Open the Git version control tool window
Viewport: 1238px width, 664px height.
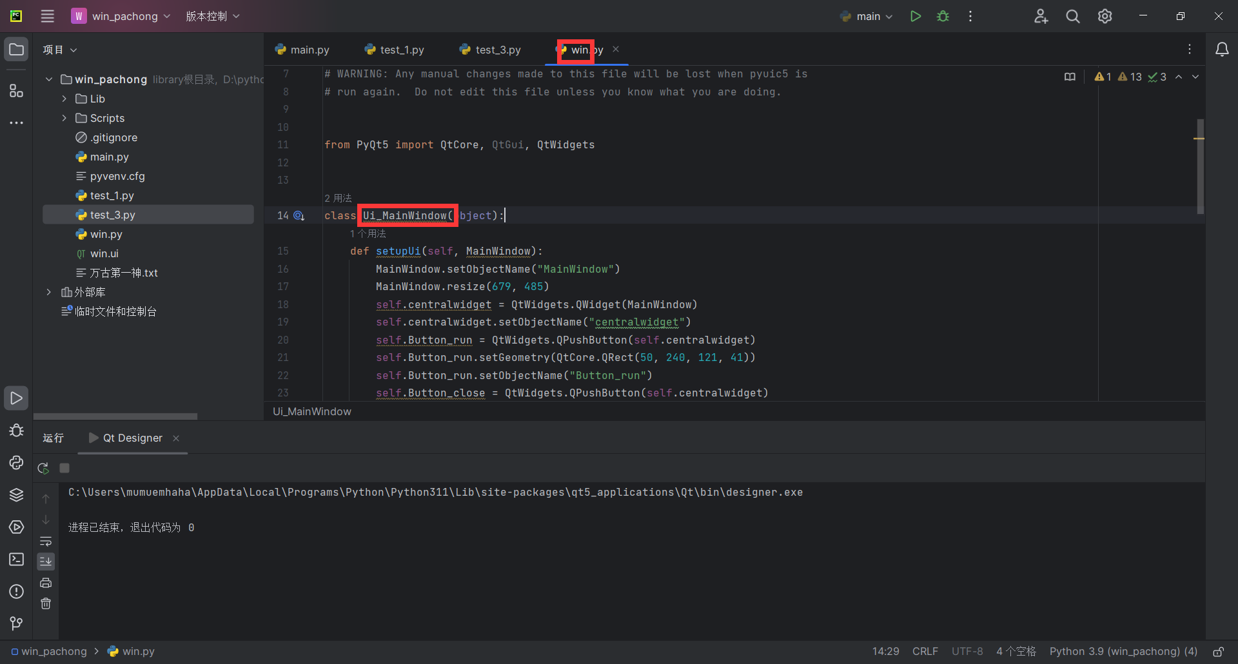(16, 623)
